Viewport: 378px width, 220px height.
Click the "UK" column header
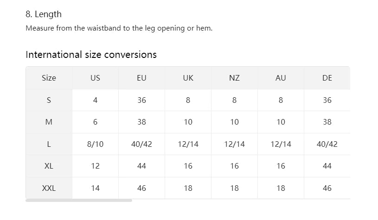188,78
